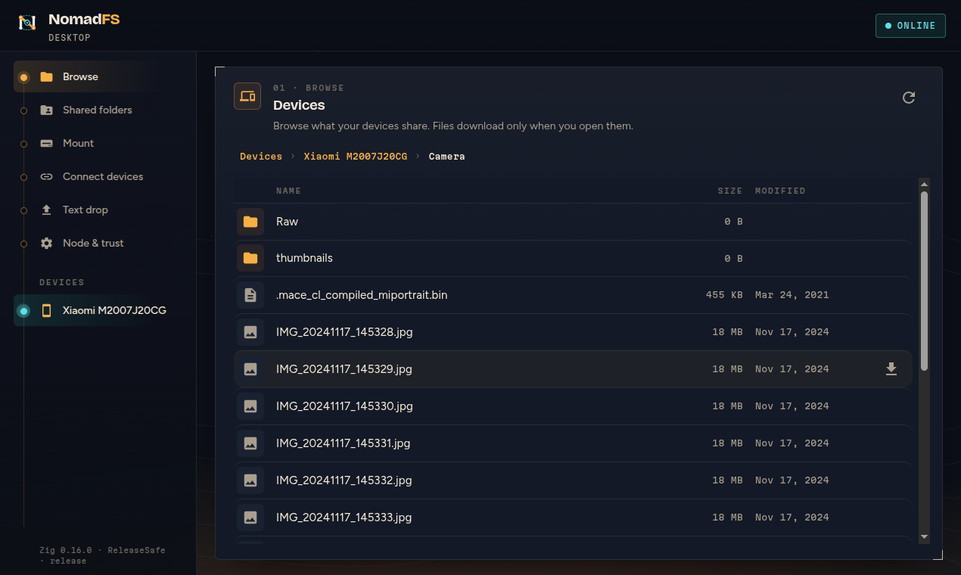Click the Text drop upload icon

click(46, 210)
